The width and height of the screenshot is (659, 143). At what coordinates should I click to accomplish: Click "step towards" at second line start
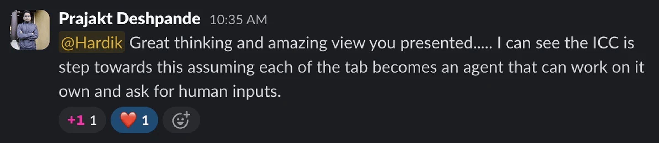[x=106, y=68]
